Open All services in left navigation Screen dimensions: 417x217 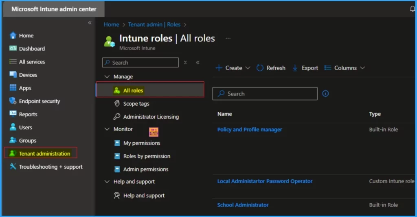(x=32, y=62)
